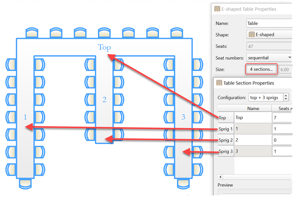Select the leftmost chair along the top edge

31,33
